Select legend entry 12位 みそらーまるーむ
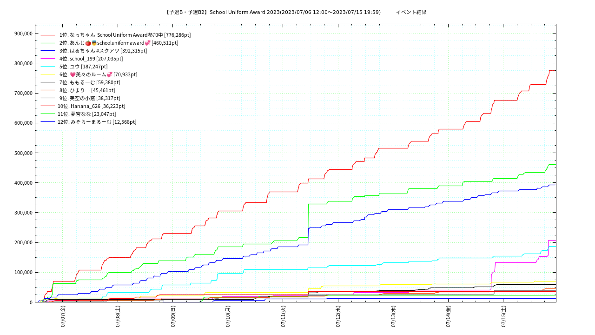Screen dimensions: 595x335 [x=97, y=122]
